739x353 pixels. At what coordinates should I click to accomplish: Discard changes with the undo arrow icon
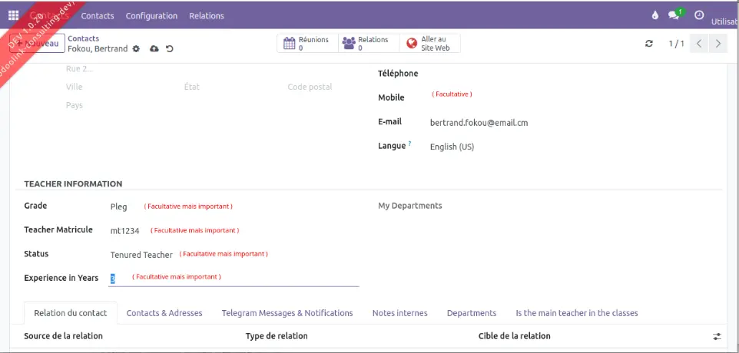(170, 49)
